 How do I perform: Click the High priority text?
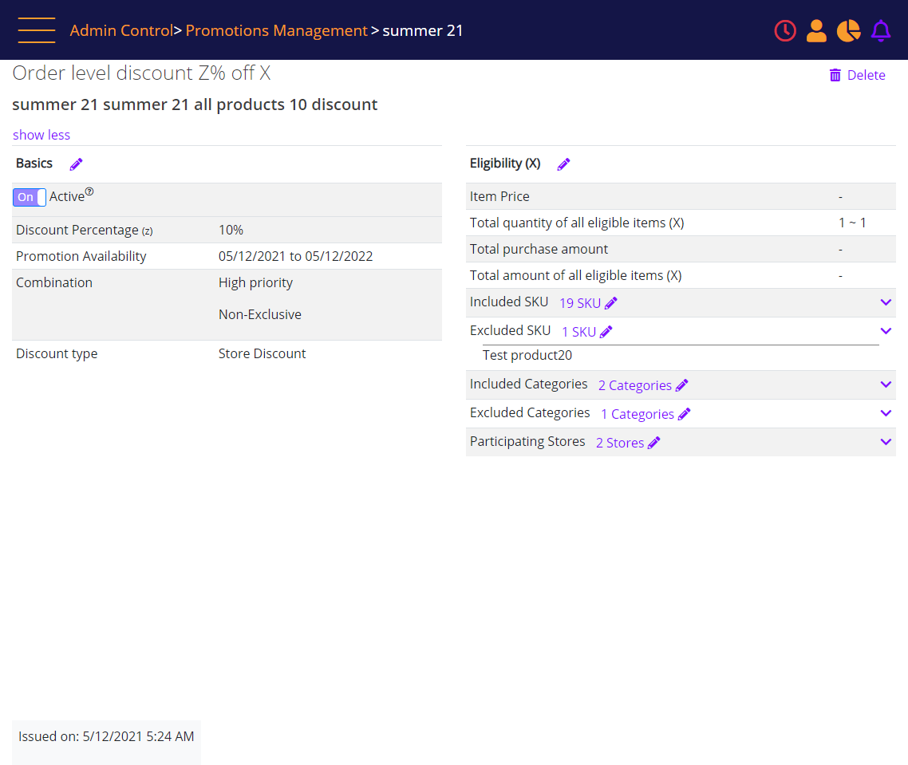[255, 282]
